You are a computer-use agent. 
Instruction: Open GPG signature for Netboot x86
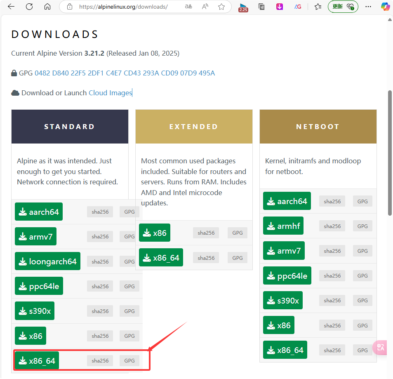pos(362,325)
